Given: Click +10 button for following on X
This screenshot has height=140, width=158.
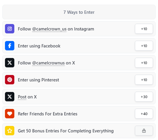Looking at the screenshot, I should [x=144, y=63].
